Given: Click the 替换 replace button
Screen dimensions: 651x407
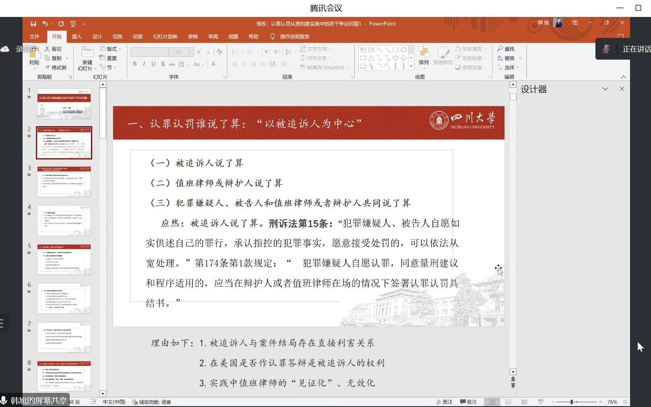Looking at the screenshot, I should pos(506,58).
